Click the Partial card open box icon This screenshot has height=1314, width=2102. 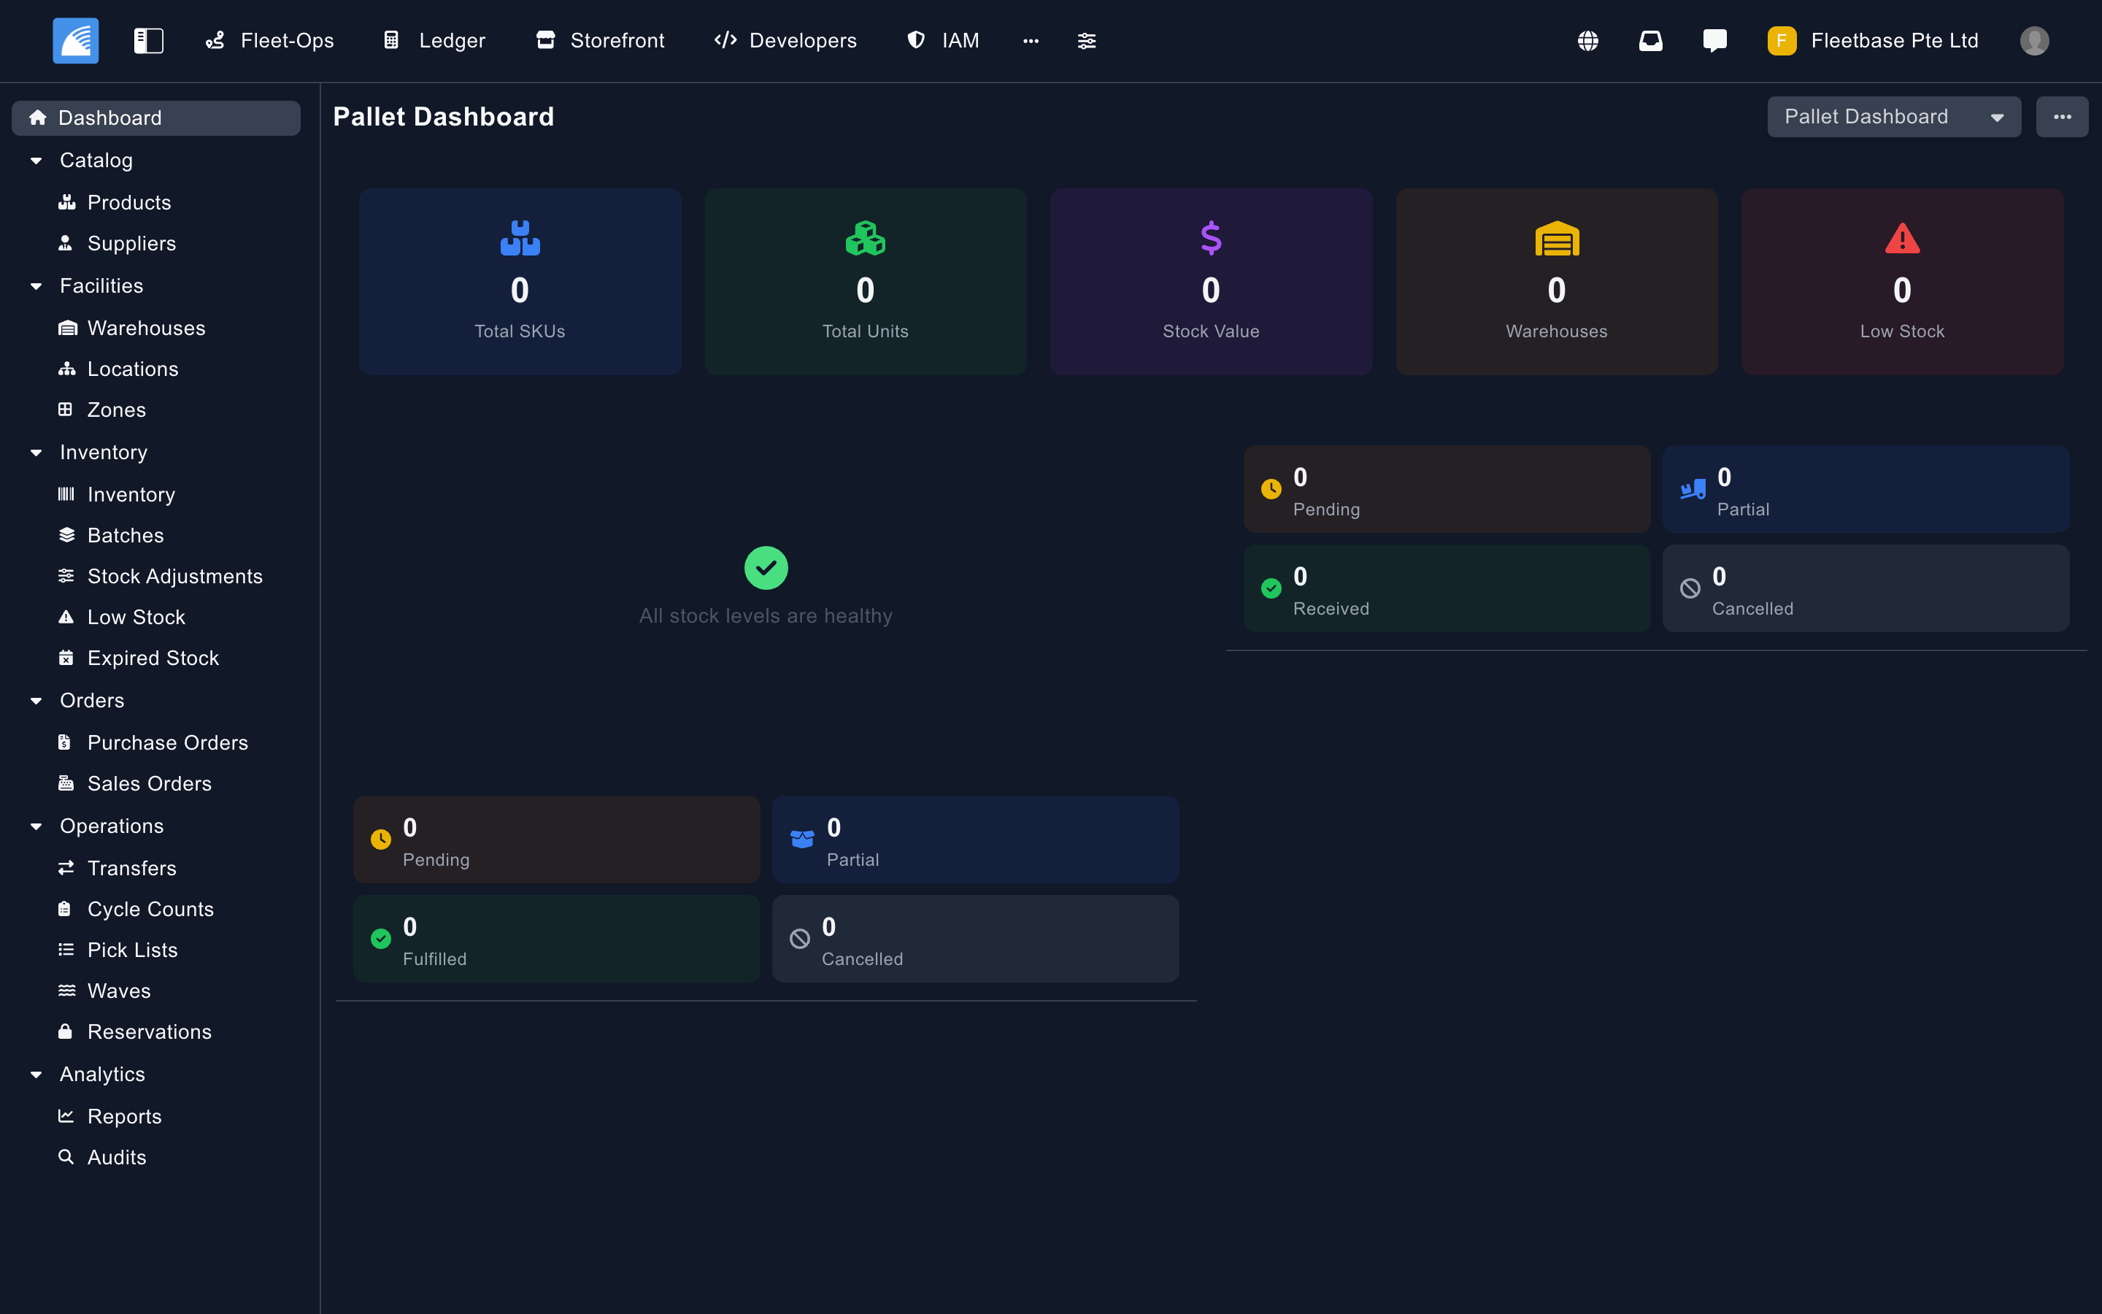[x=803, y=839]
